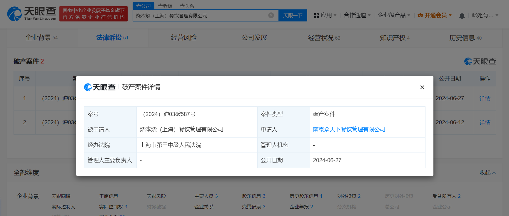The height and width of the screenshot is (216, 509).
Task: Open 股东信息 3 link
Action: coord(253,196)
